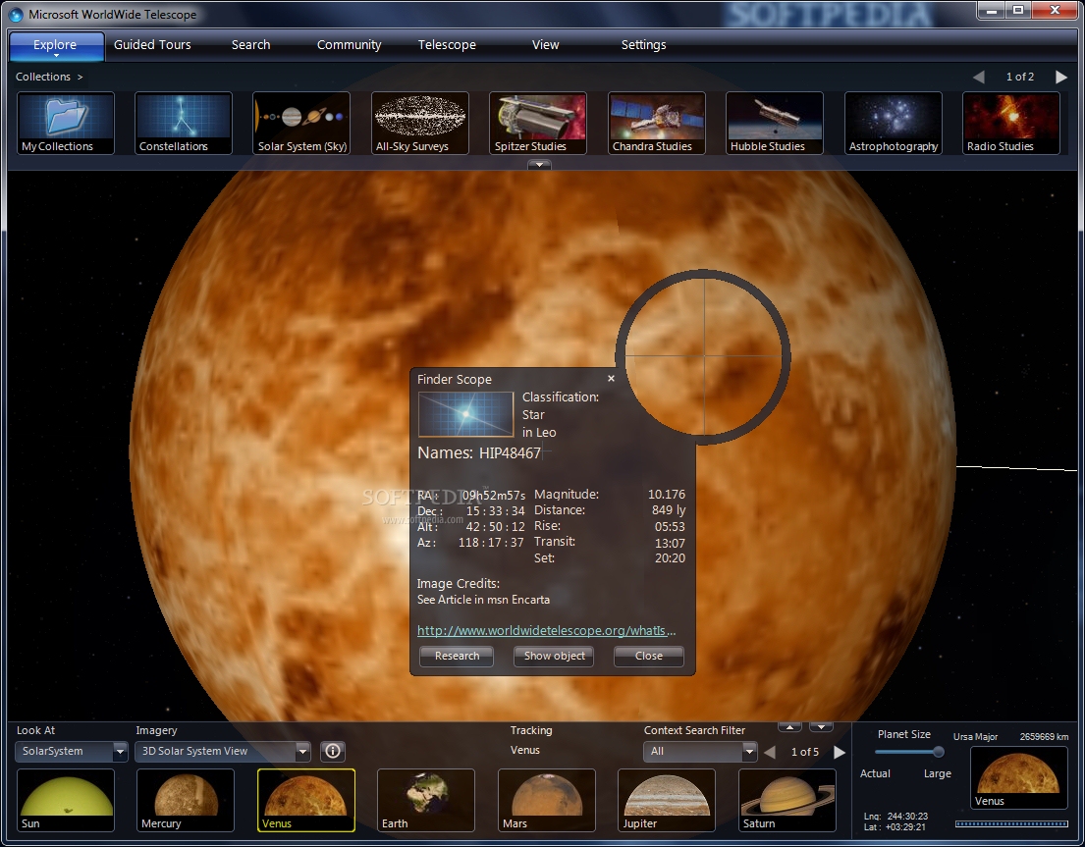
Task: Click the Planet Size slider handle
Action: point(939,752)
